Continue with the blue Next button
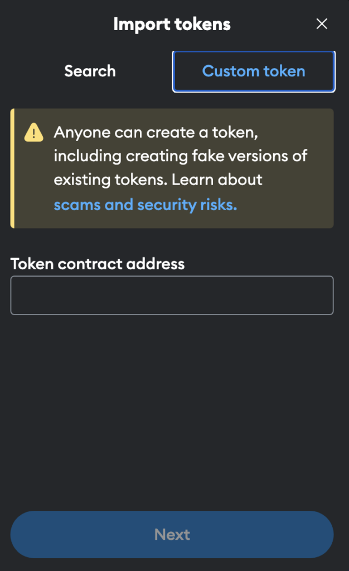This screenshot has width=349, height=571. coord(172,534)
